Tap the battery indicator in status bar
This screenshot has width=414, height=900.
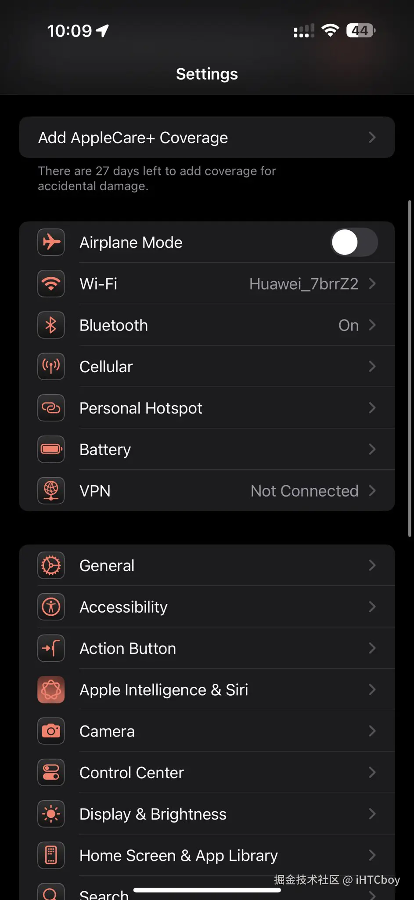360,31
